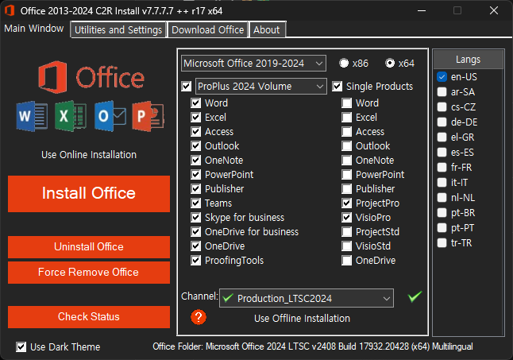Switch to the Main Window tab
The width and height of the screenshot is (513, 360).
[34, 29]
